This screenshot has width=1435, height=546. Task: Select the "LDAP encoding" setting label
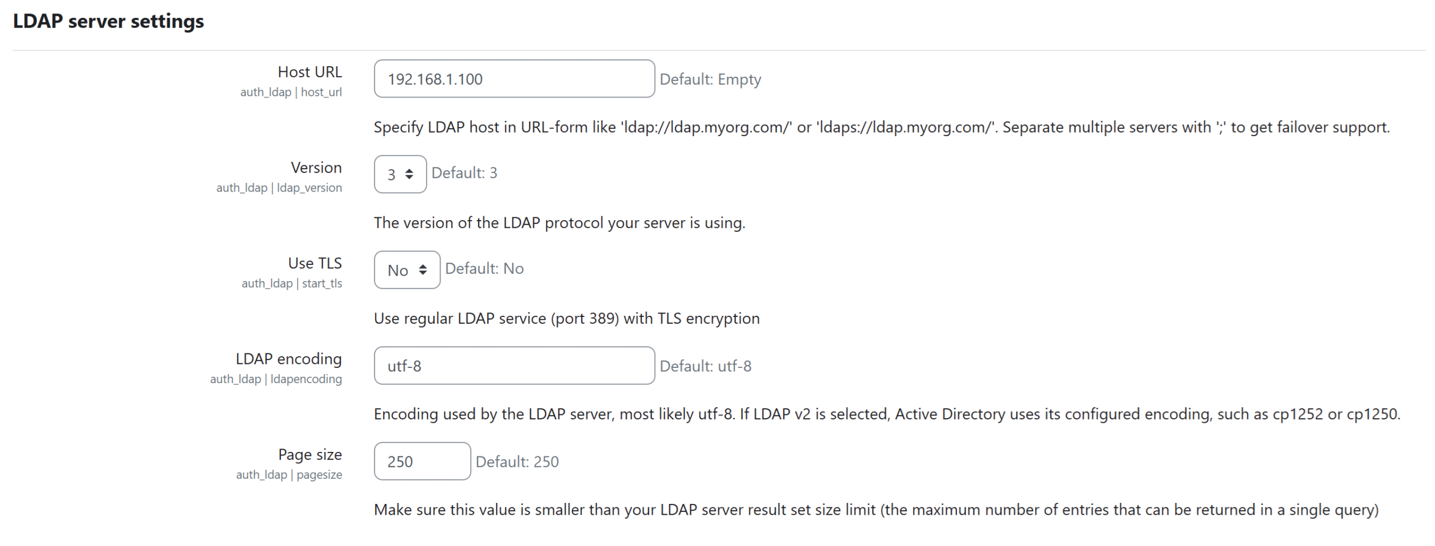click(x=288, y=359)
